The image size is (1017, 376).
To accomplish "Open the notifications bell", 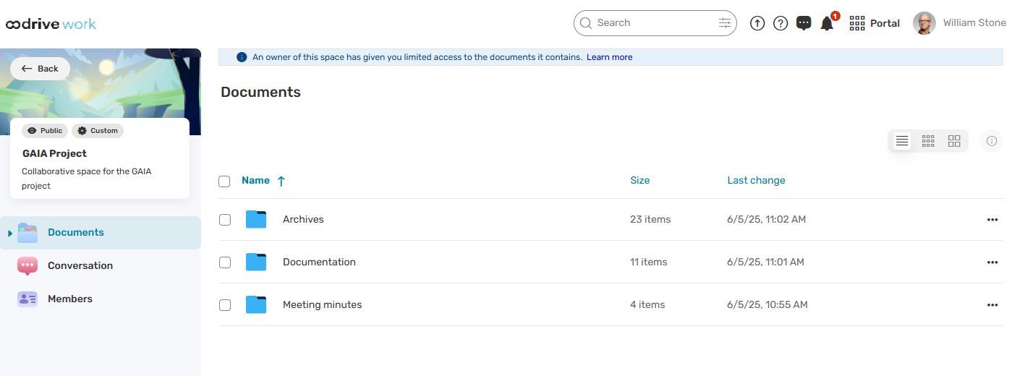I will (827, 23).
